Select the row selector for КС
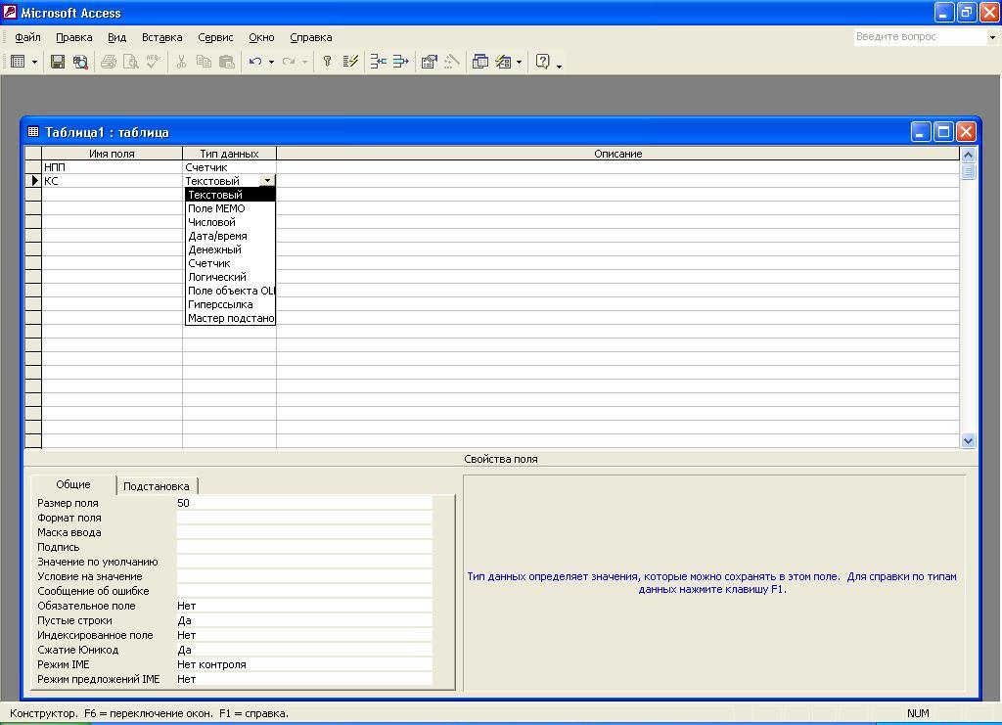This screenshot has height=725, width=1002. [x=33, y=181]
